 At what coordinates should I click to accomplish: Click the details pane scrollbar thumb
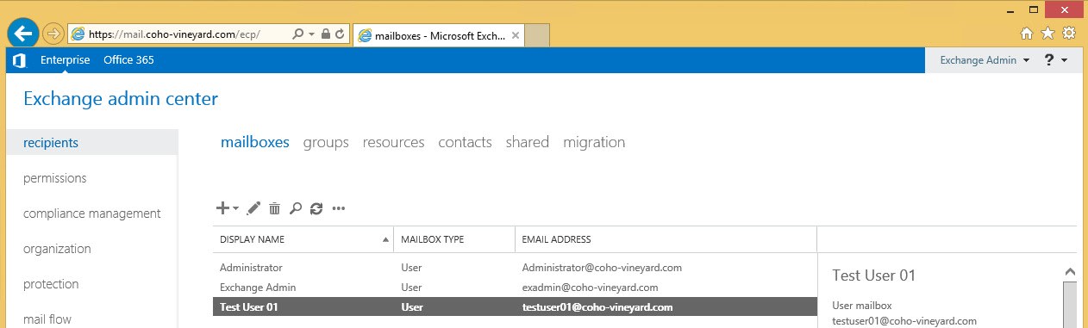click(1070, 304)
